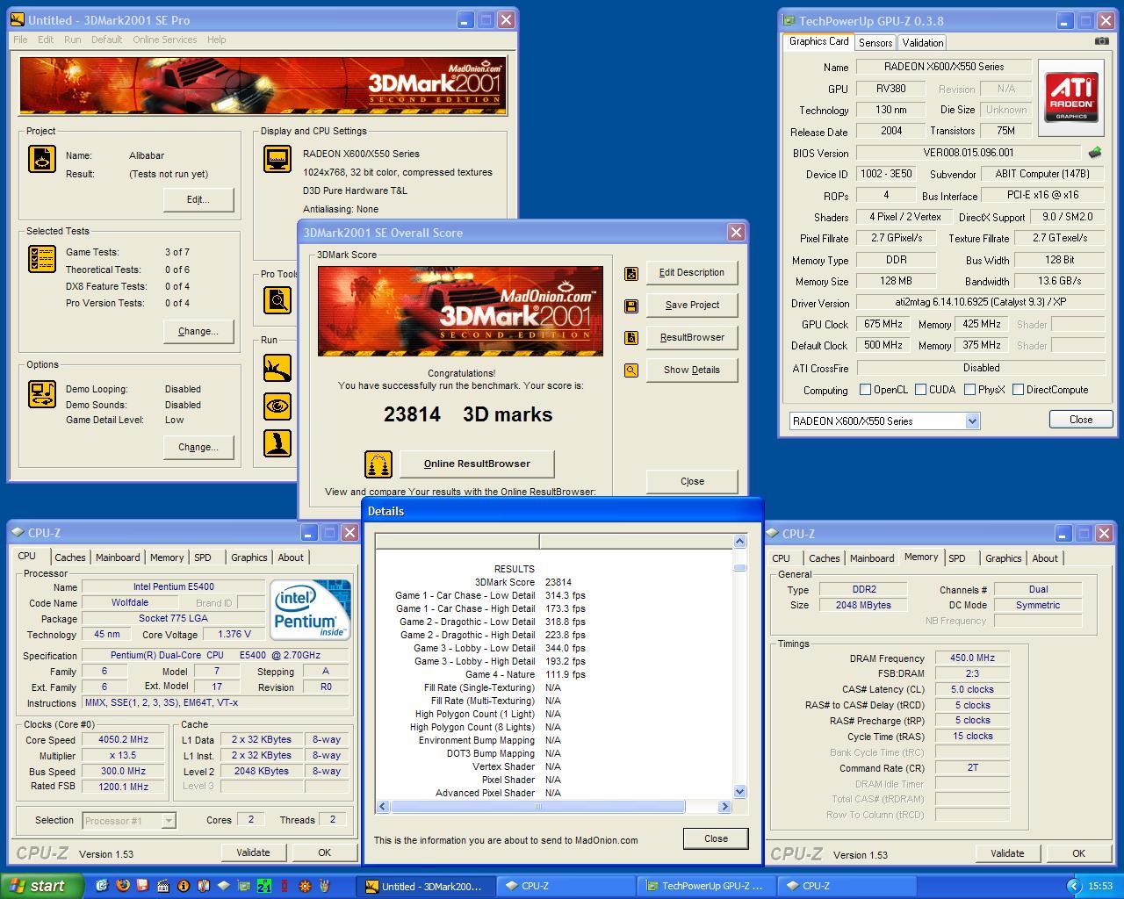This screenshot has width=1124, height=899.
Task: Click the system tray arrow icon
Action: click(1073, 886)
